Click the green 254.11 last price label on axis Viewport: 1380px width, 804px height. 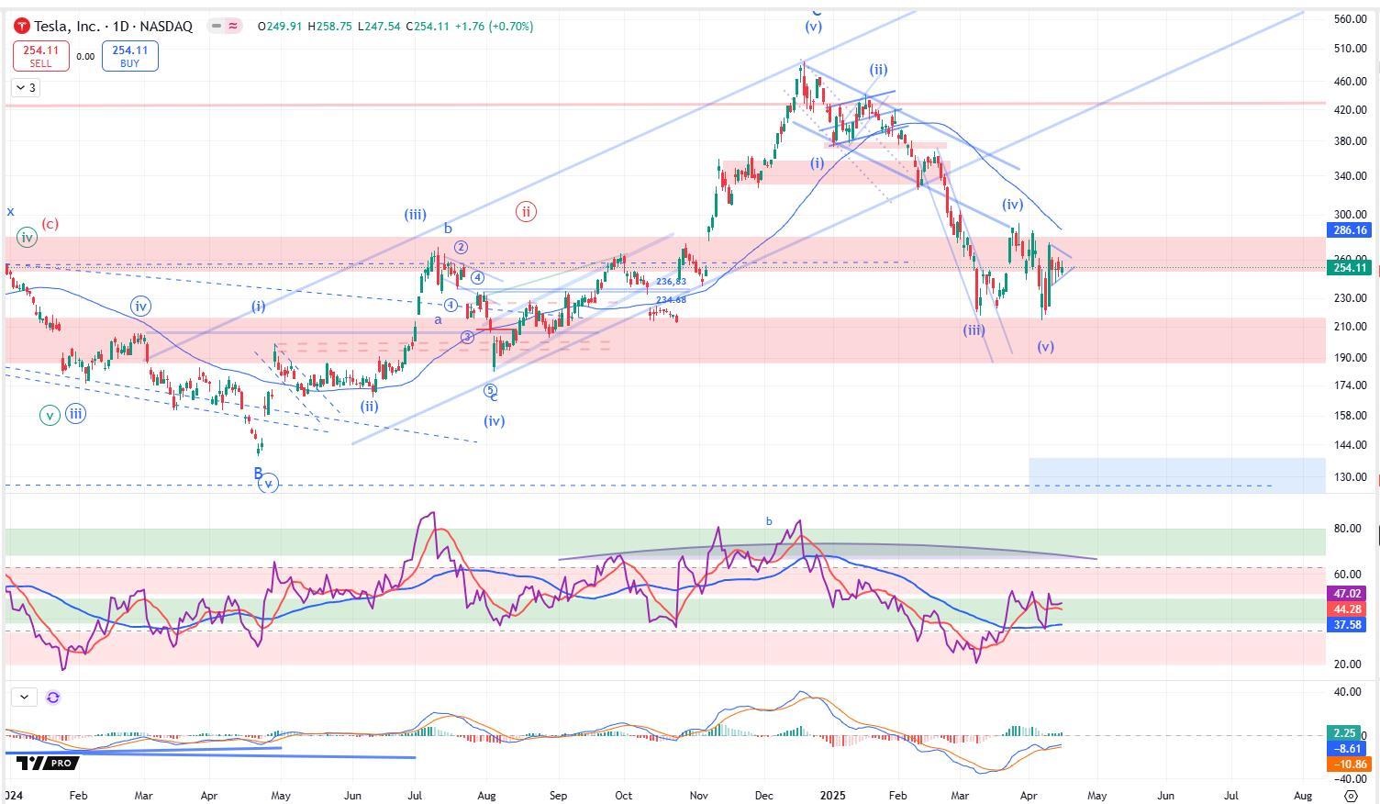tap(1351, 268)
